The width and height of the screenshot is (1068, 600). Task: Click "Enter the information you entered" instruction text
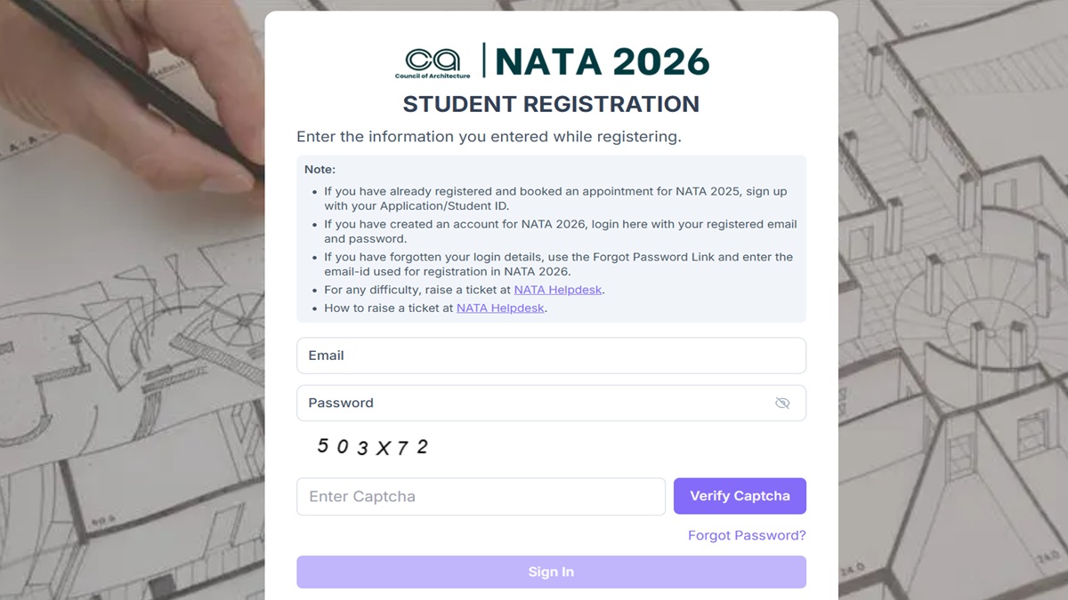coord(489,137)
